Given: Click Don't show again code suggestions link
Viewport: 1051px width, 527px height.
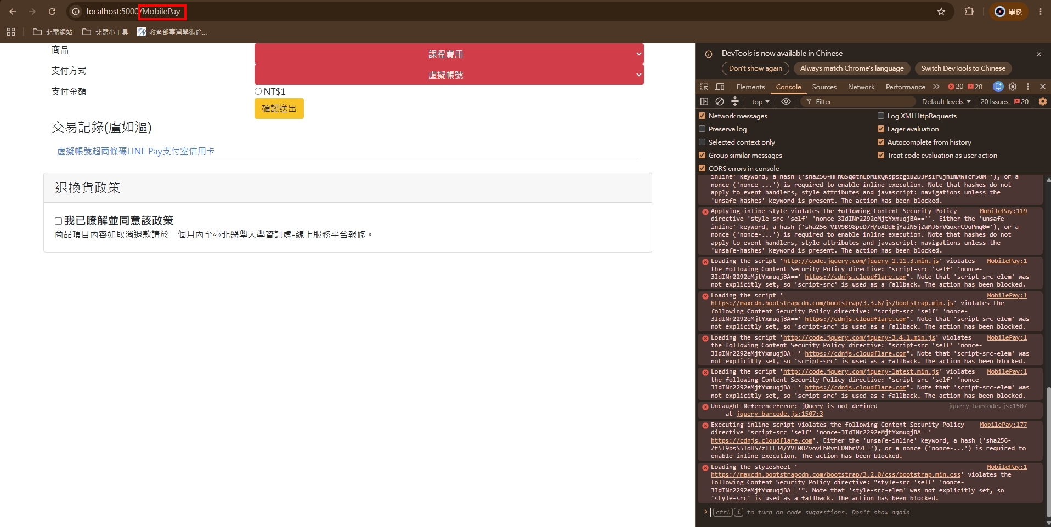Looking at the screenshot, I should [x=880, y=512].
